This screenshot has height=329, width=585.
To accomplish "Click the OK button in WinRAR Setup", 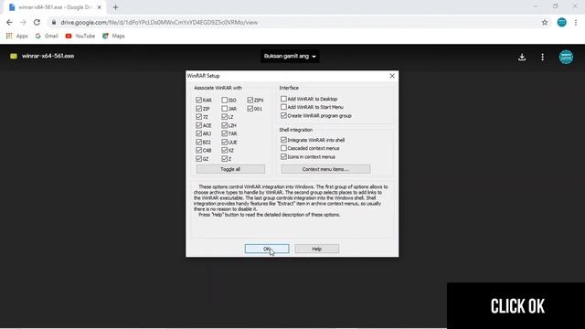I will [x=267, y=249].
